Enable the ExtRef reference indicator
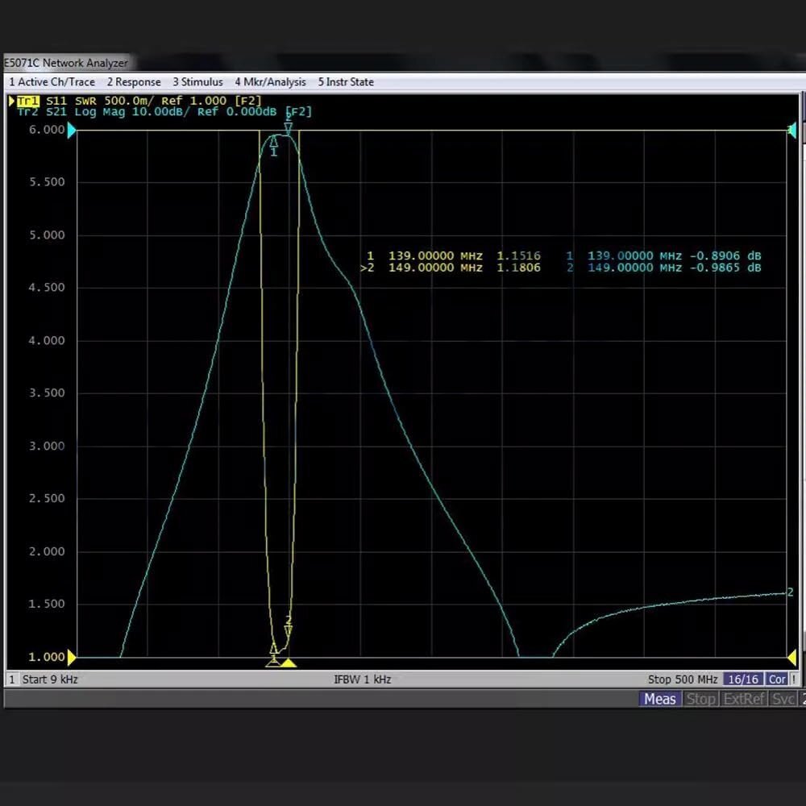This screenshot has width=806, height=806. pos(742,699)
